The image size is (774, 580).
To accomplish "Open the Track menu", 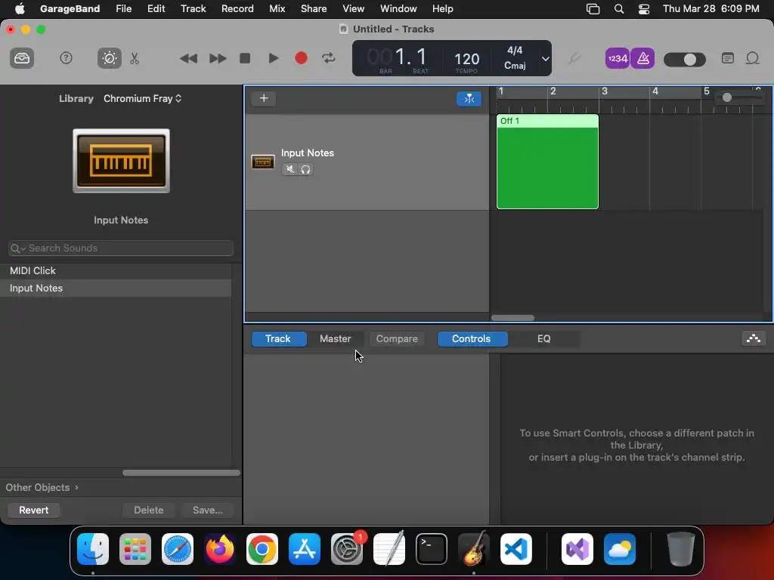I will click(193, 9).
